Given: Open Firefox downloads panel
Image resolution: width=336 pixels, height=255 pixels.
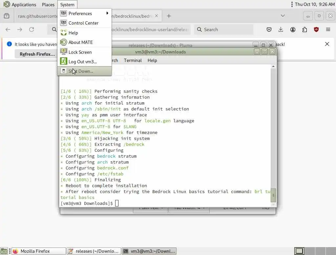Looking at the screenshot, I should pyautogui.click(x=281, y=29).
